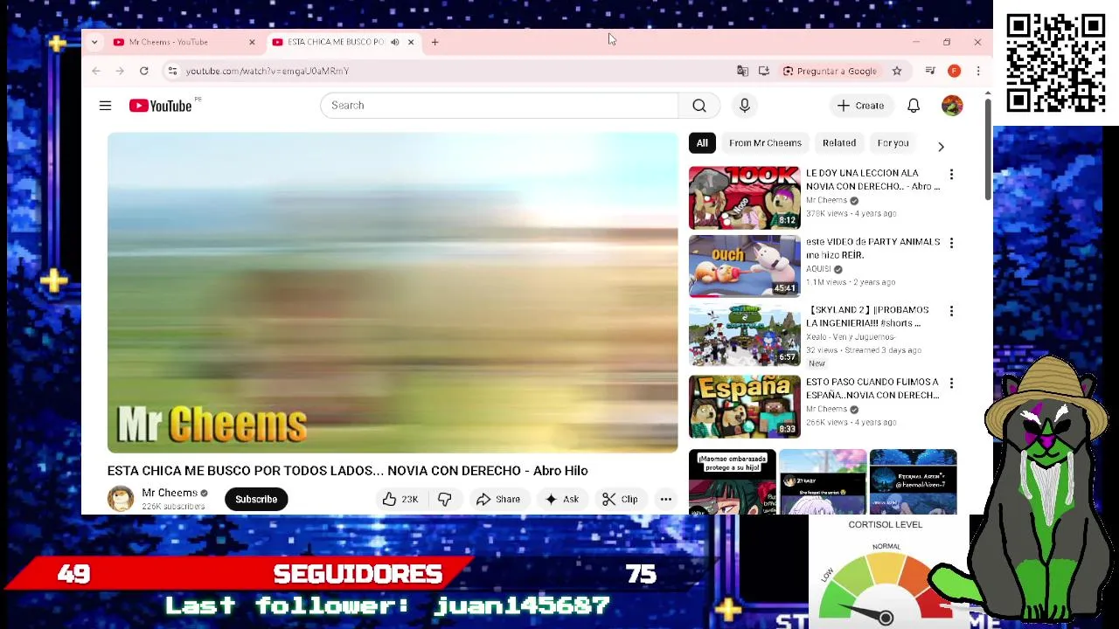Click the Create button
The width and height of the screenshot is (1119, 629).
click(860, 106)
